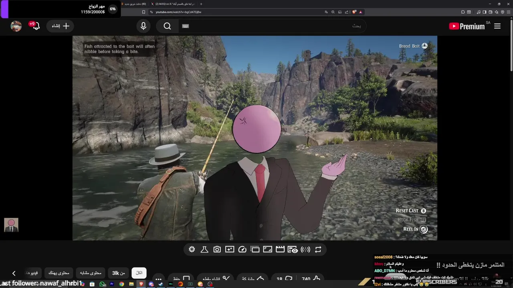
Task: Toggle the eye visibility panel icon
Action: click(293, 249)
